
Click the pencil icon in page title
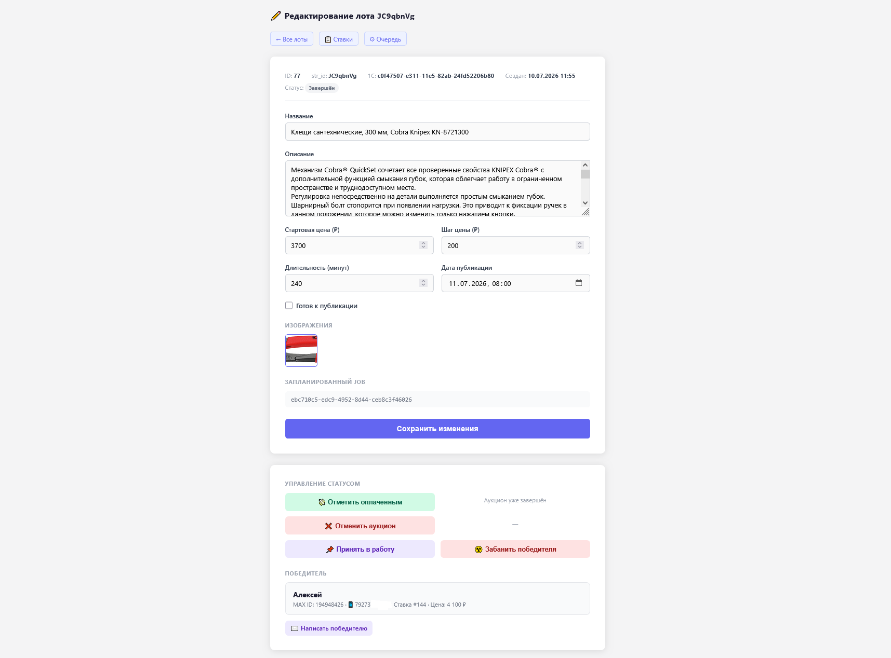[276, 16]
